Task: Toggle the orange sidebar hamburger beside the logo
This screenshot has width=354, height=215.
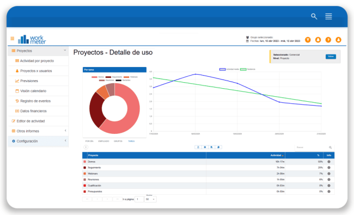Action: click(x=13, y=39)
